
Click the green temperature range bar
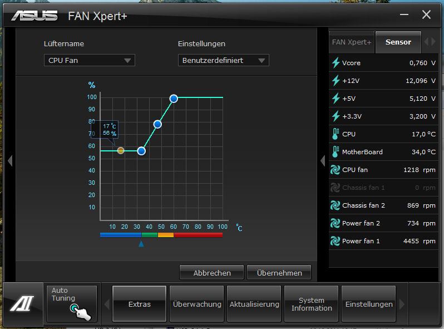tap(150, 234)
